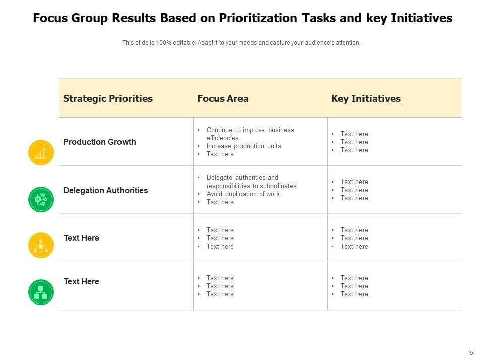Image resolution: width=484 pixels, height=363 pixels.
Task: Click 'Continue to improve business efficiencies' bullet
Action: pos(250,134)
